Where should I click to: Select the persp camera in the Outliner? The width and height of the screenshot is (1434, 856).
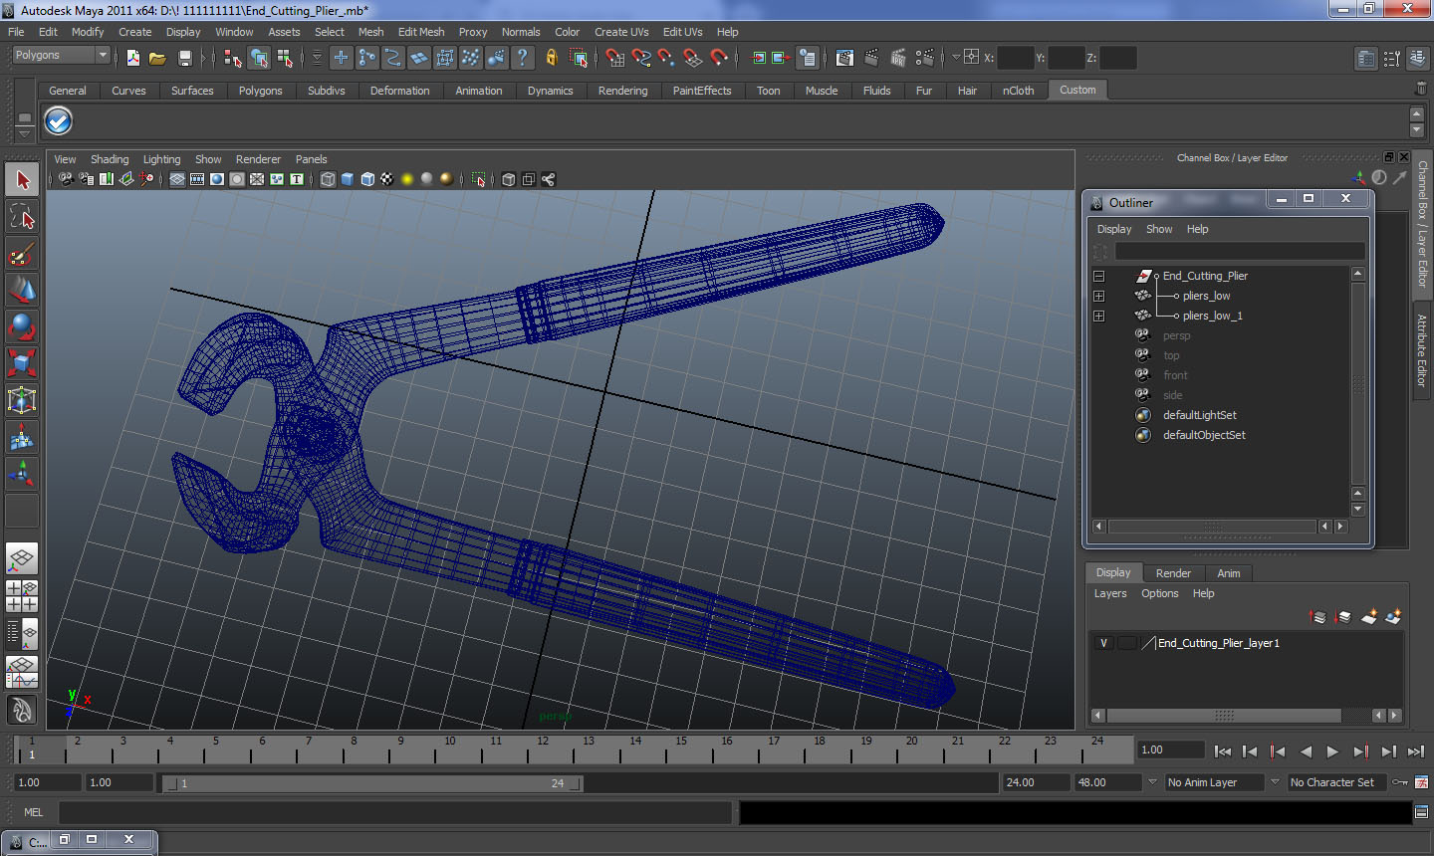[x=1176, y=335]
